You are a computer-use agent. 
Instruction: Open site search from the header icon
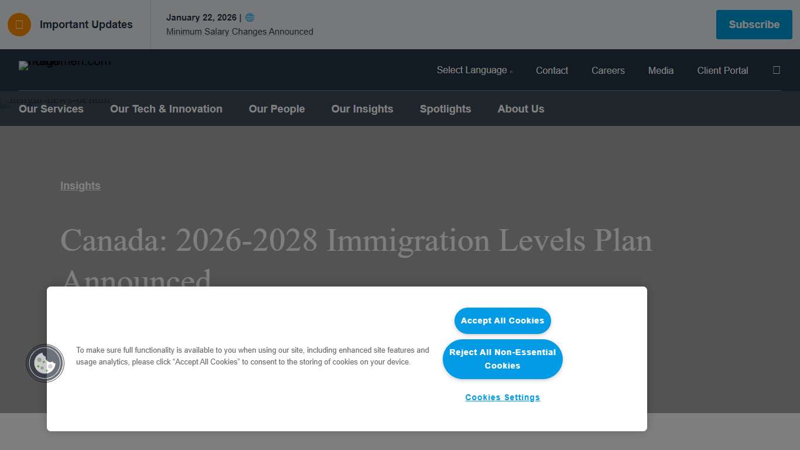(776, 70)
